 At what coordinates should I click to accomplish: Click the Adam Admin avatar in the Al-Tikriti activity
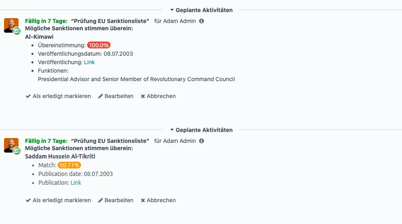point(10,145)
